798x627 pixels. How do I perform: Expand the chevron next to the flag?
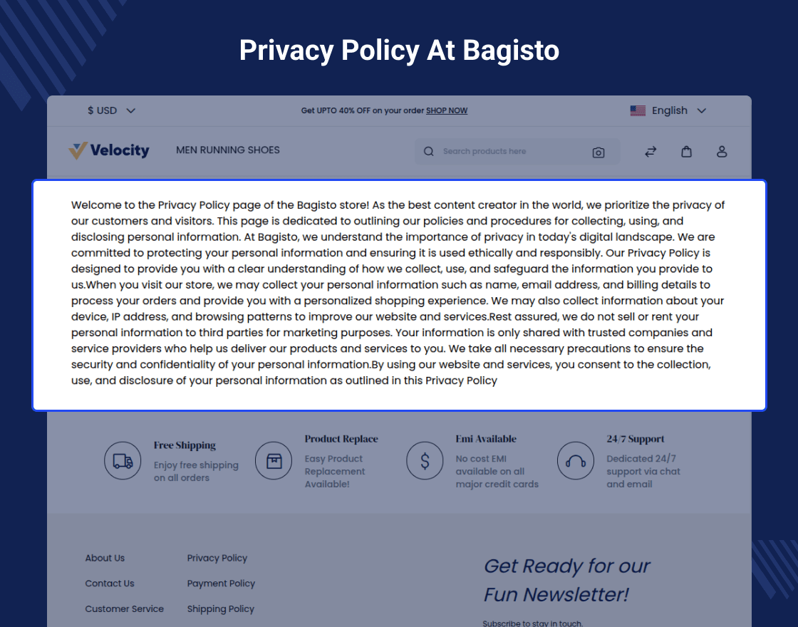702,110
